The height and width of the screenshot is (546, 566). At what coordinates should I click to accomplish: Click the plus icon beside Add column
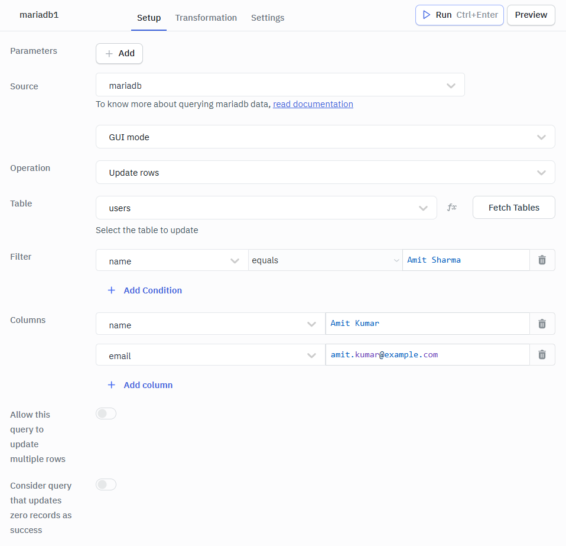click(112, 385)
